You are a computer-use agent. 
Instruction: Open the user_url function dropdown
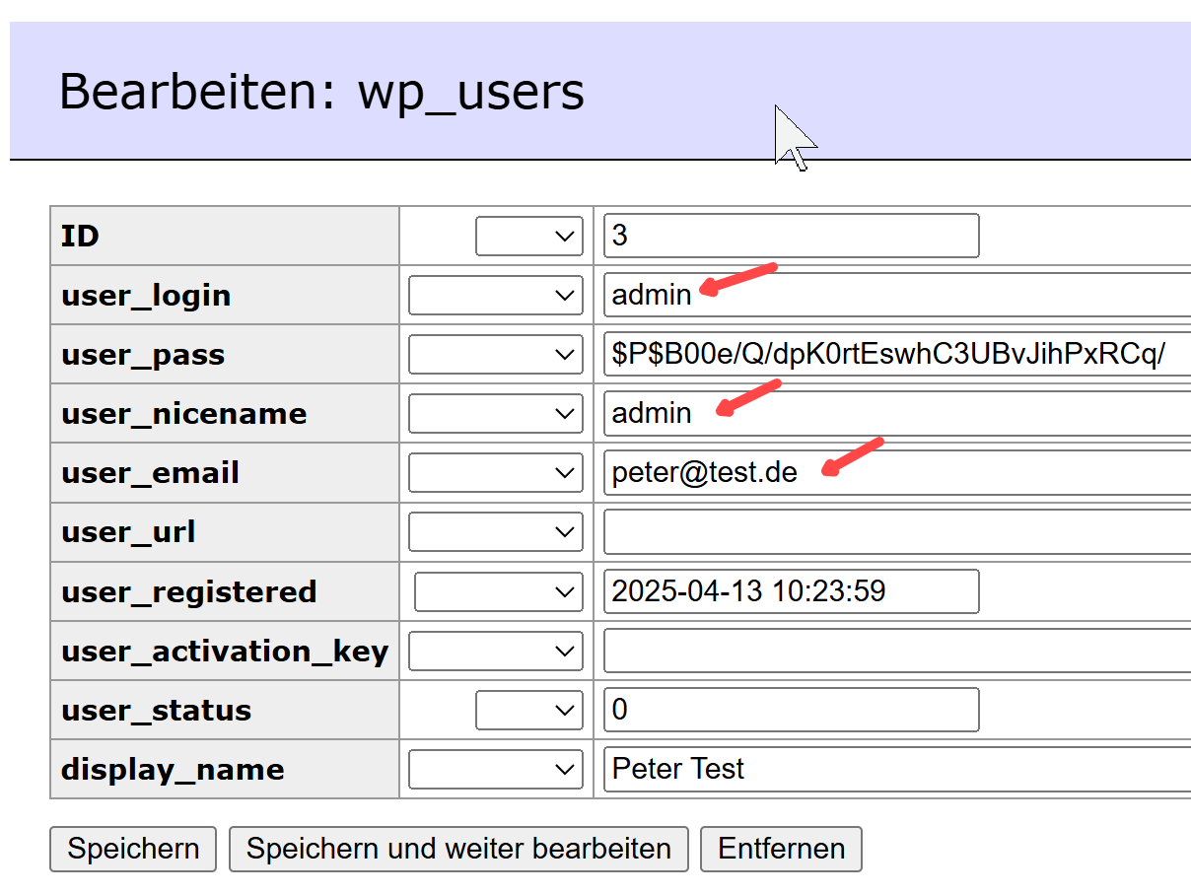[495, 532]
